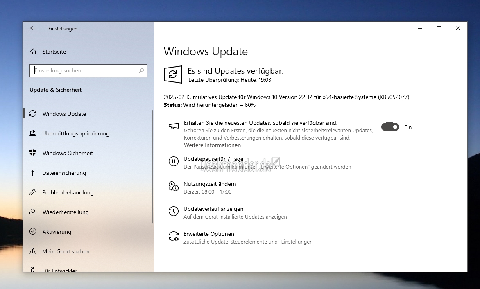The image size is (480, 289).
Task: Click the KB5052077 update title text
Action: 287,97
